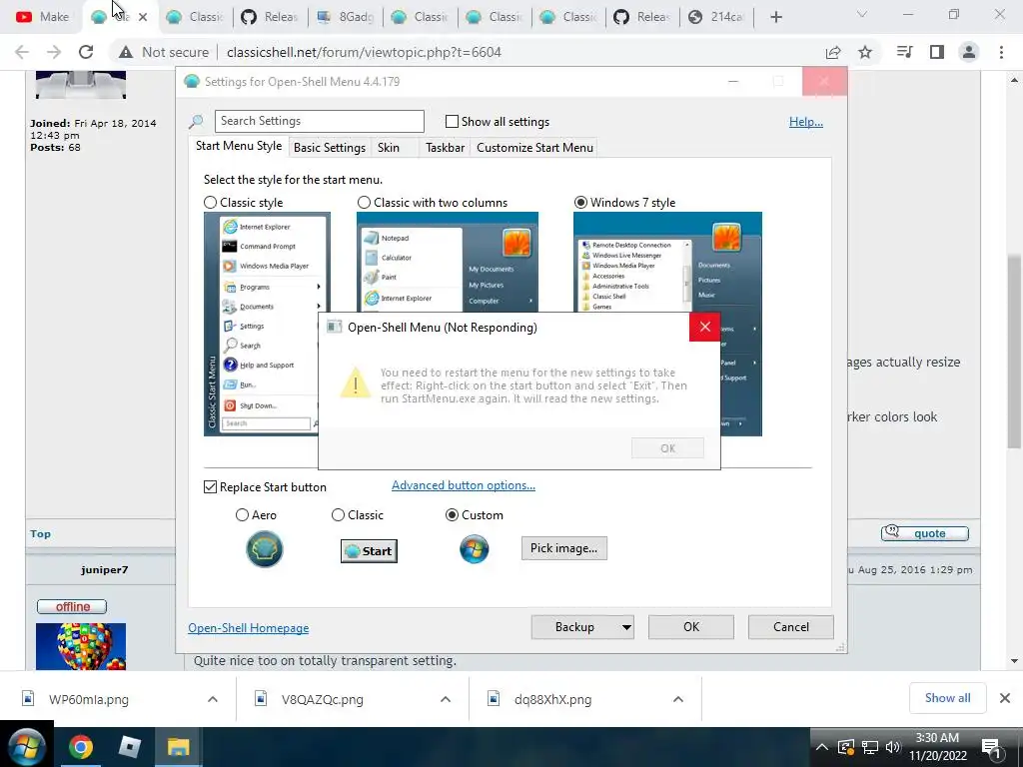Close the Not Responding dialog with red X

tap(704, 327)
